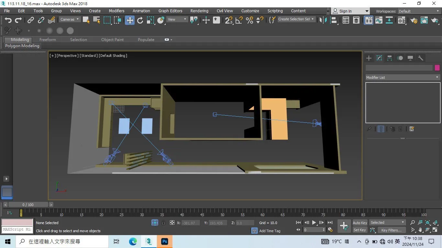442x248 pixels.
Task: Open the Graph Editors menu
Action: tap(170, 11)
